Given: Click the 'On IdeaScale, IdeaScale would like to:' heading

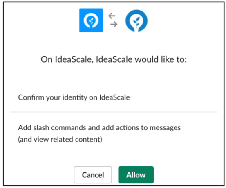Looking at the screenshot, I should (x=114, y=59).
